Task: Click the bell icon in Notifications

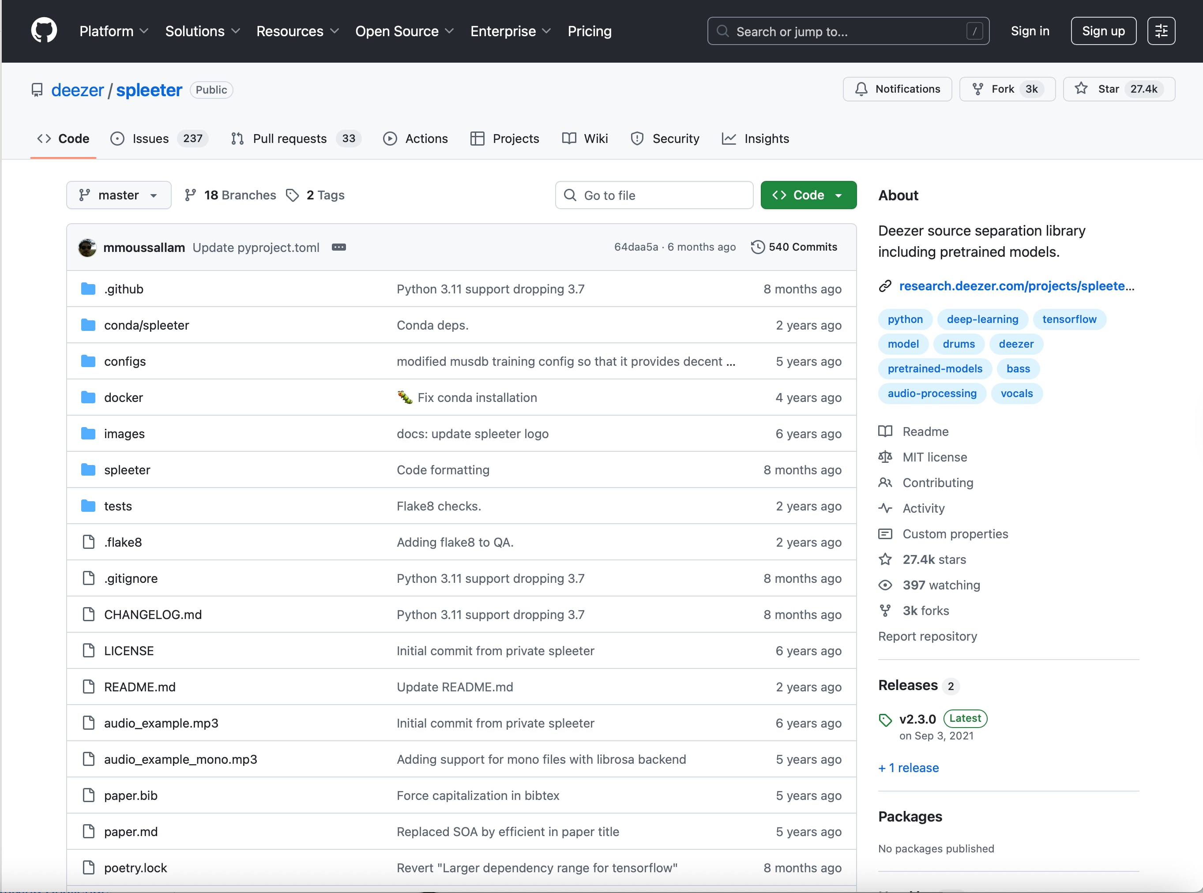Action: tap(861, 89)
